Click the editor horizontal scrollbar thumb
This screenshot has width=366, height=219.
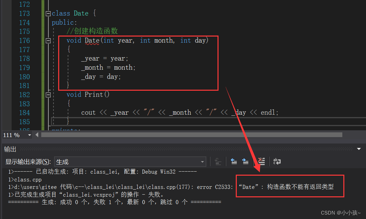click(x=192, y=135)
